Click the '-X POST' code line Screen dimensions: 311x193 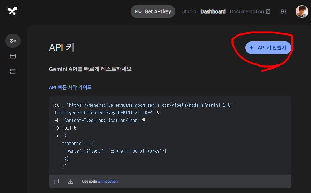pyautogui.click(x=66, y=128)
